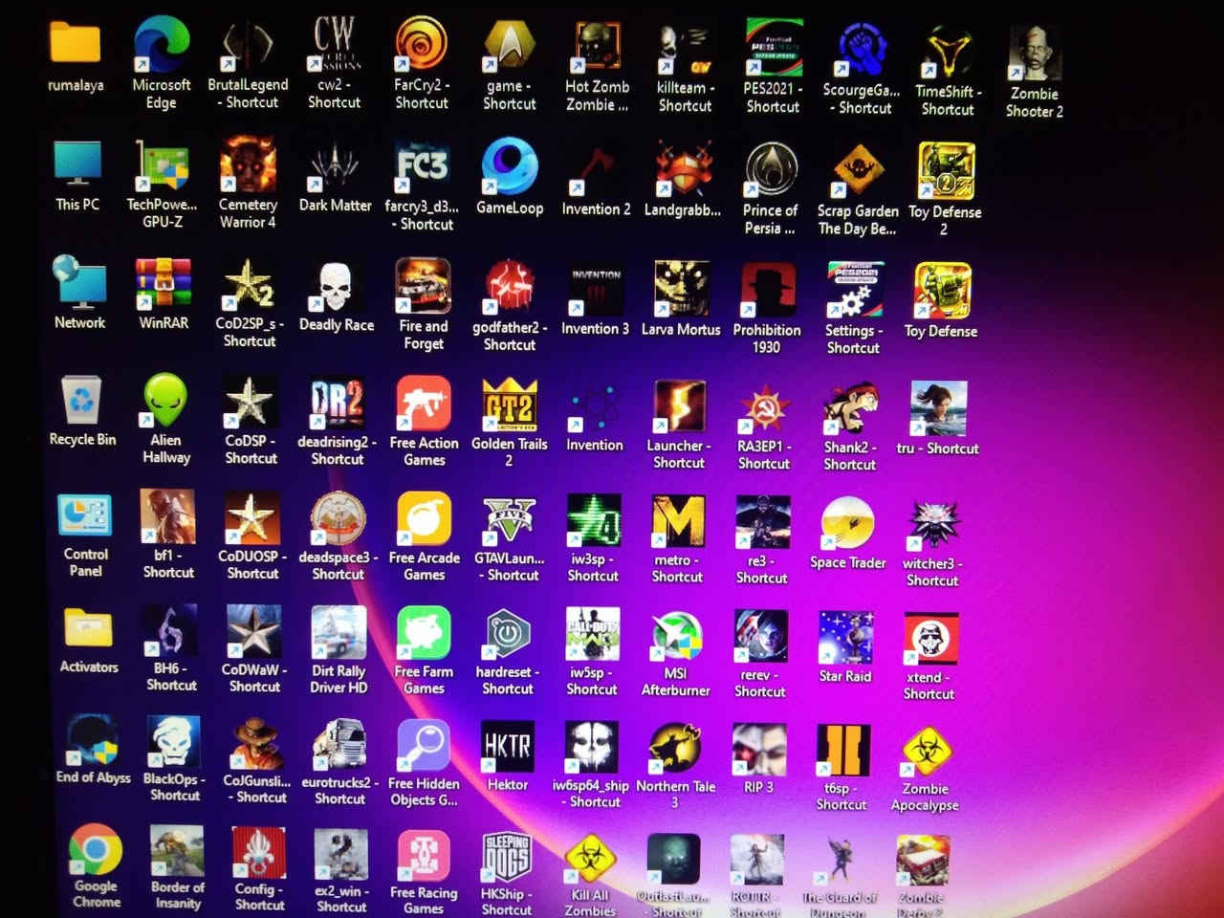Screen dimensions: 1224x918
Task: Select the Control Panel icon
Action: tap(85, 517)
